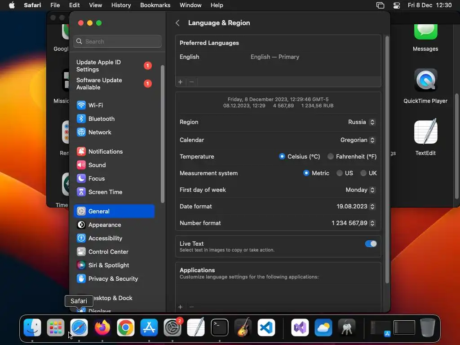Open the Edit menu
The width and height of the screenshot is (460, 345).
(x=74, y=5)
